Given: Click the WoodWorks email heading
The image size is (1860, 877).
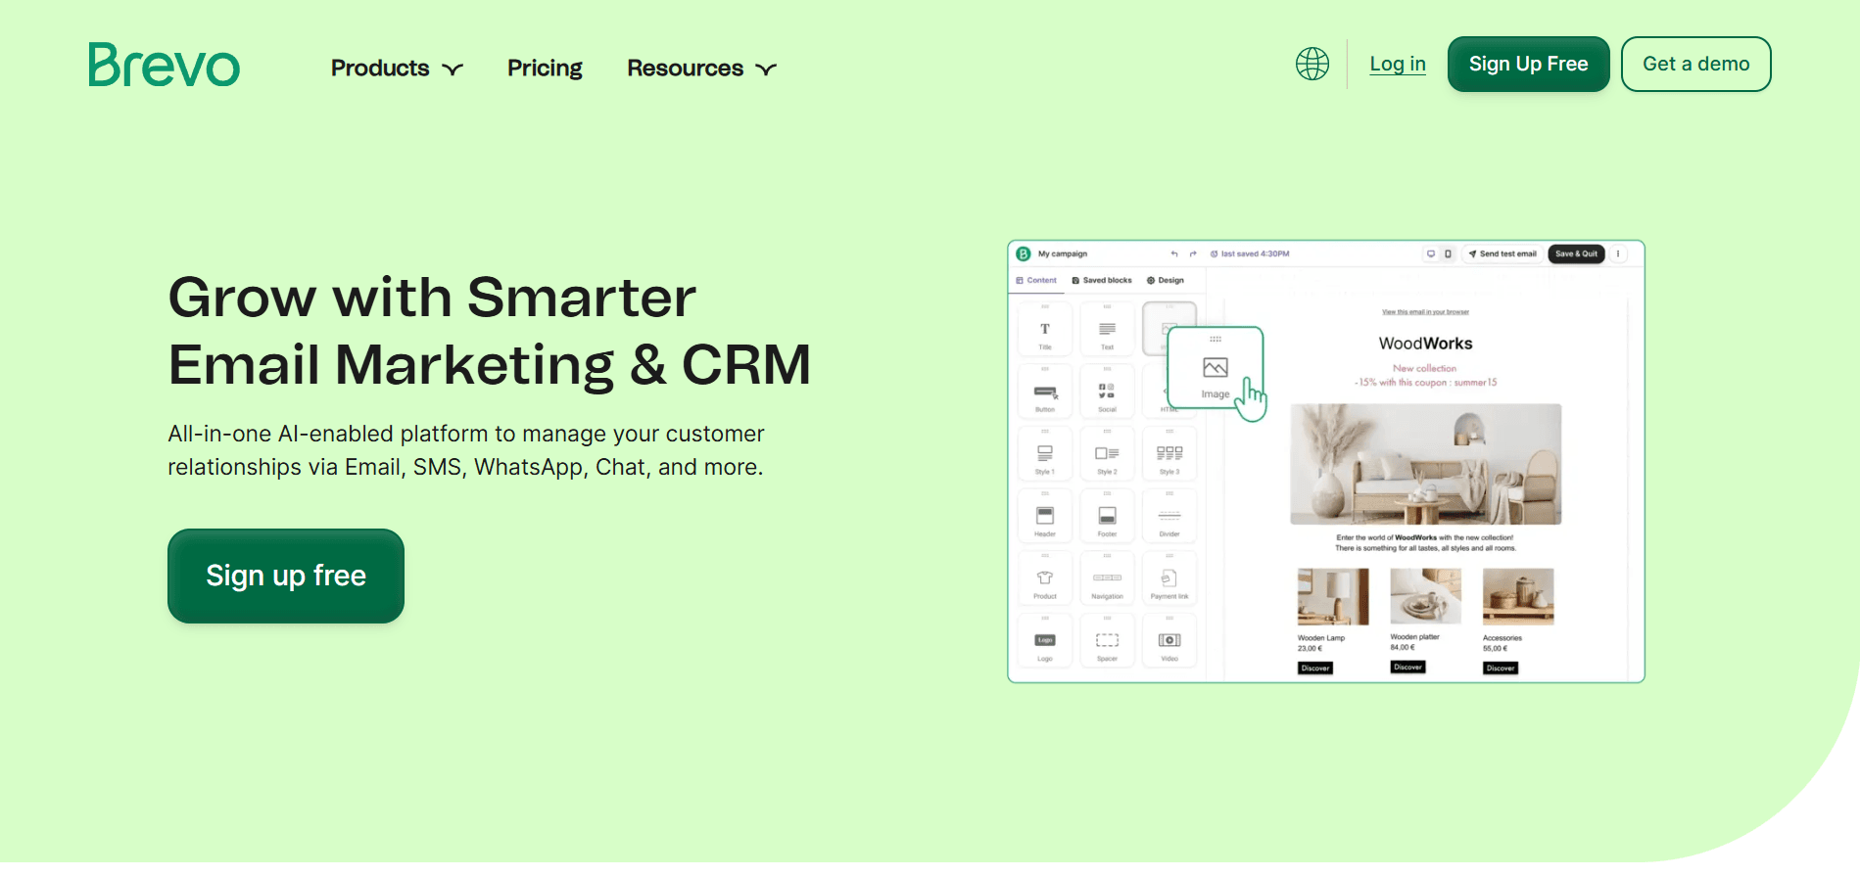Looking at the screenshot, I should [1425, 344].
